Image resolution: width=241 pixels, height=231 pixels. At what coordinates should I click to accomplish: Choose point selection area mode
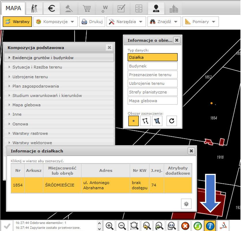click(x=134, y=121)
